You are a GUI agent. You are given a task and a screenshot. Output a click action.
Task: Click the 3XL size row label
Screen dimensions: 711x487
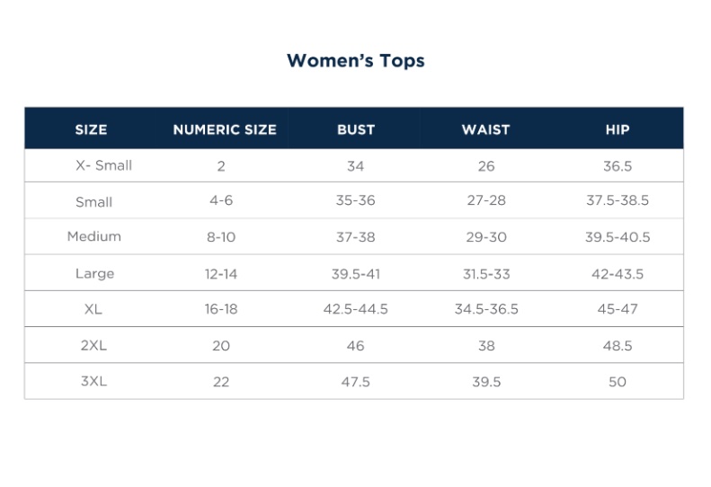(93, 381)
